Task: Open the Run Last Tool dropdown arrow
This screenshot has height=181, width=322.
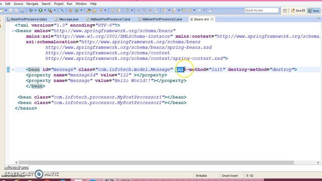Action: tap(55, 10)
